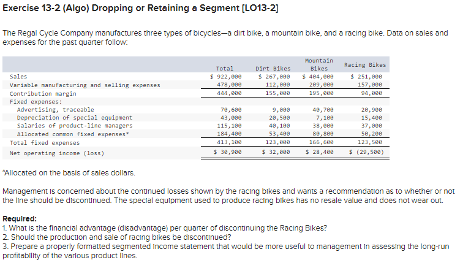Viewport: 471px width, 268px height.
Task: Click Dirt Bikes allocated expenses 53,400
Action: (279, 134)
